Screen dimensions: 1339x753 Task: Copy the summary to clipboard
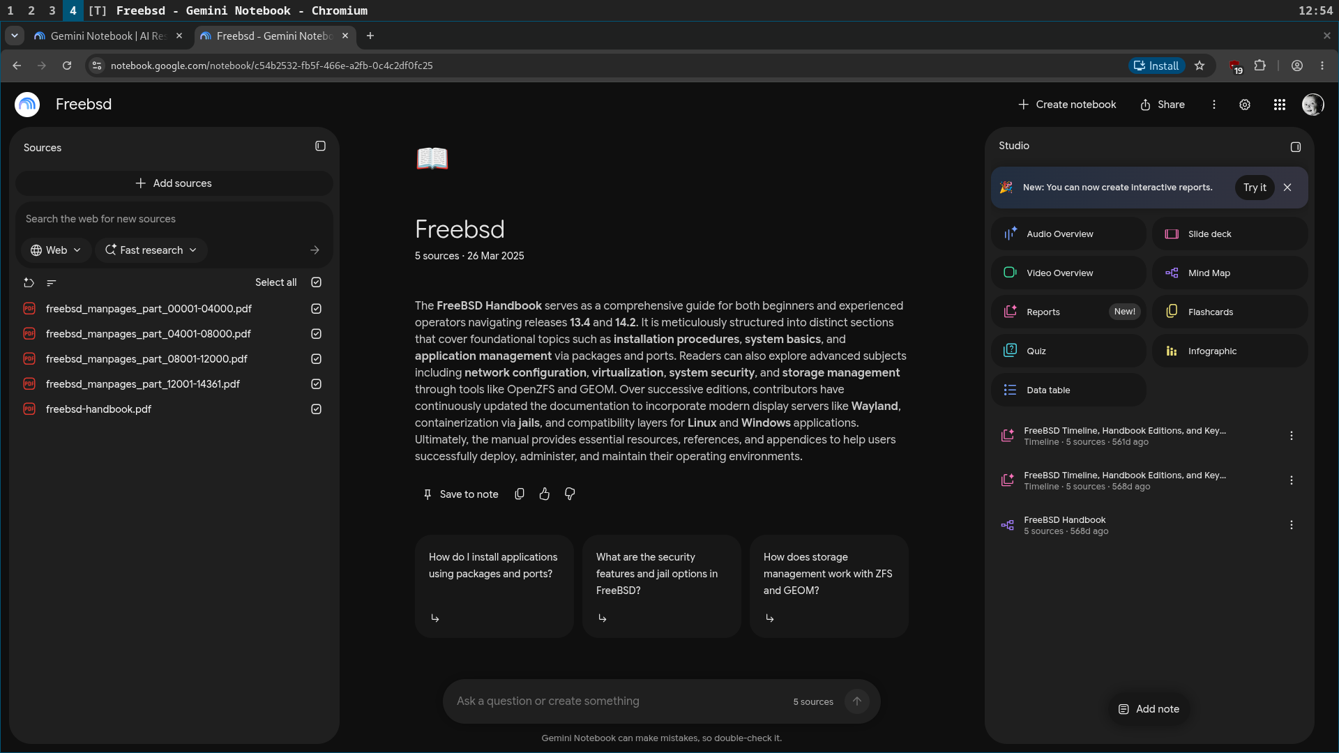520,494
